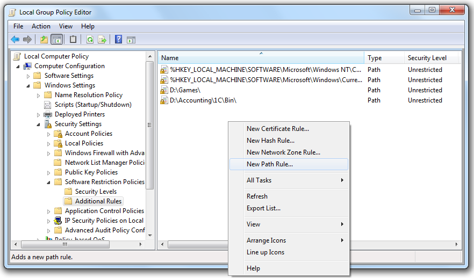This screenshot has height=278, width=474.
Task: Toggle Show/Hide Console Tree toolbar icon
Action: [57, 39]
